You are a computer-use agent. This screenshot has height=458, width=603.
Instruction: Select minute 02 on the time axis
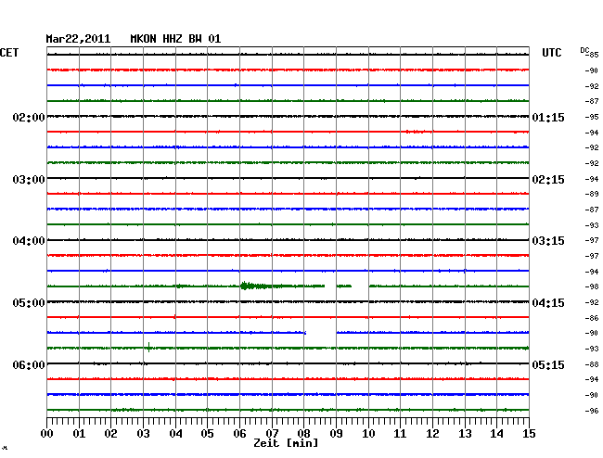tap(110, 434)
